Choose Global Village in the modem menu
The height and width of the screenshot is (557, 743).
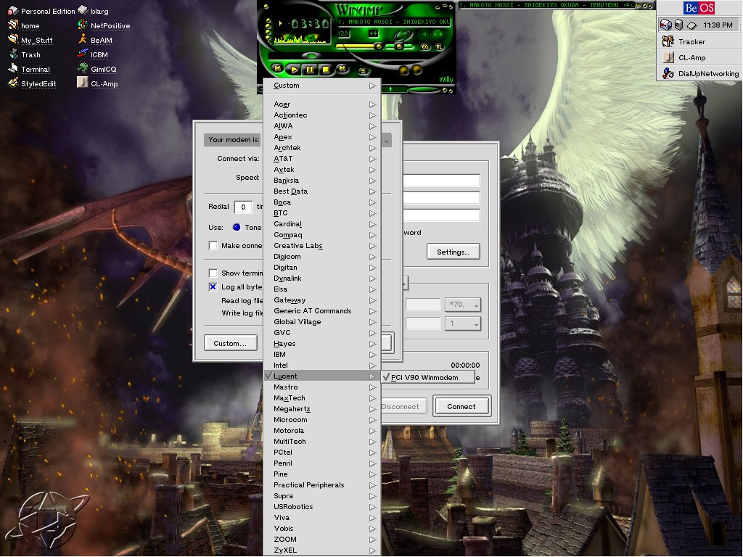click(x=322, y=322)
